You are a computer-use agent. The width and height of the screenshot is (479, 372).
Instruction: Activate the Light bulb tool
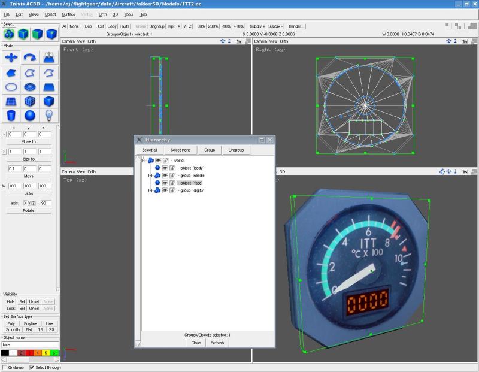click(49, 116)
